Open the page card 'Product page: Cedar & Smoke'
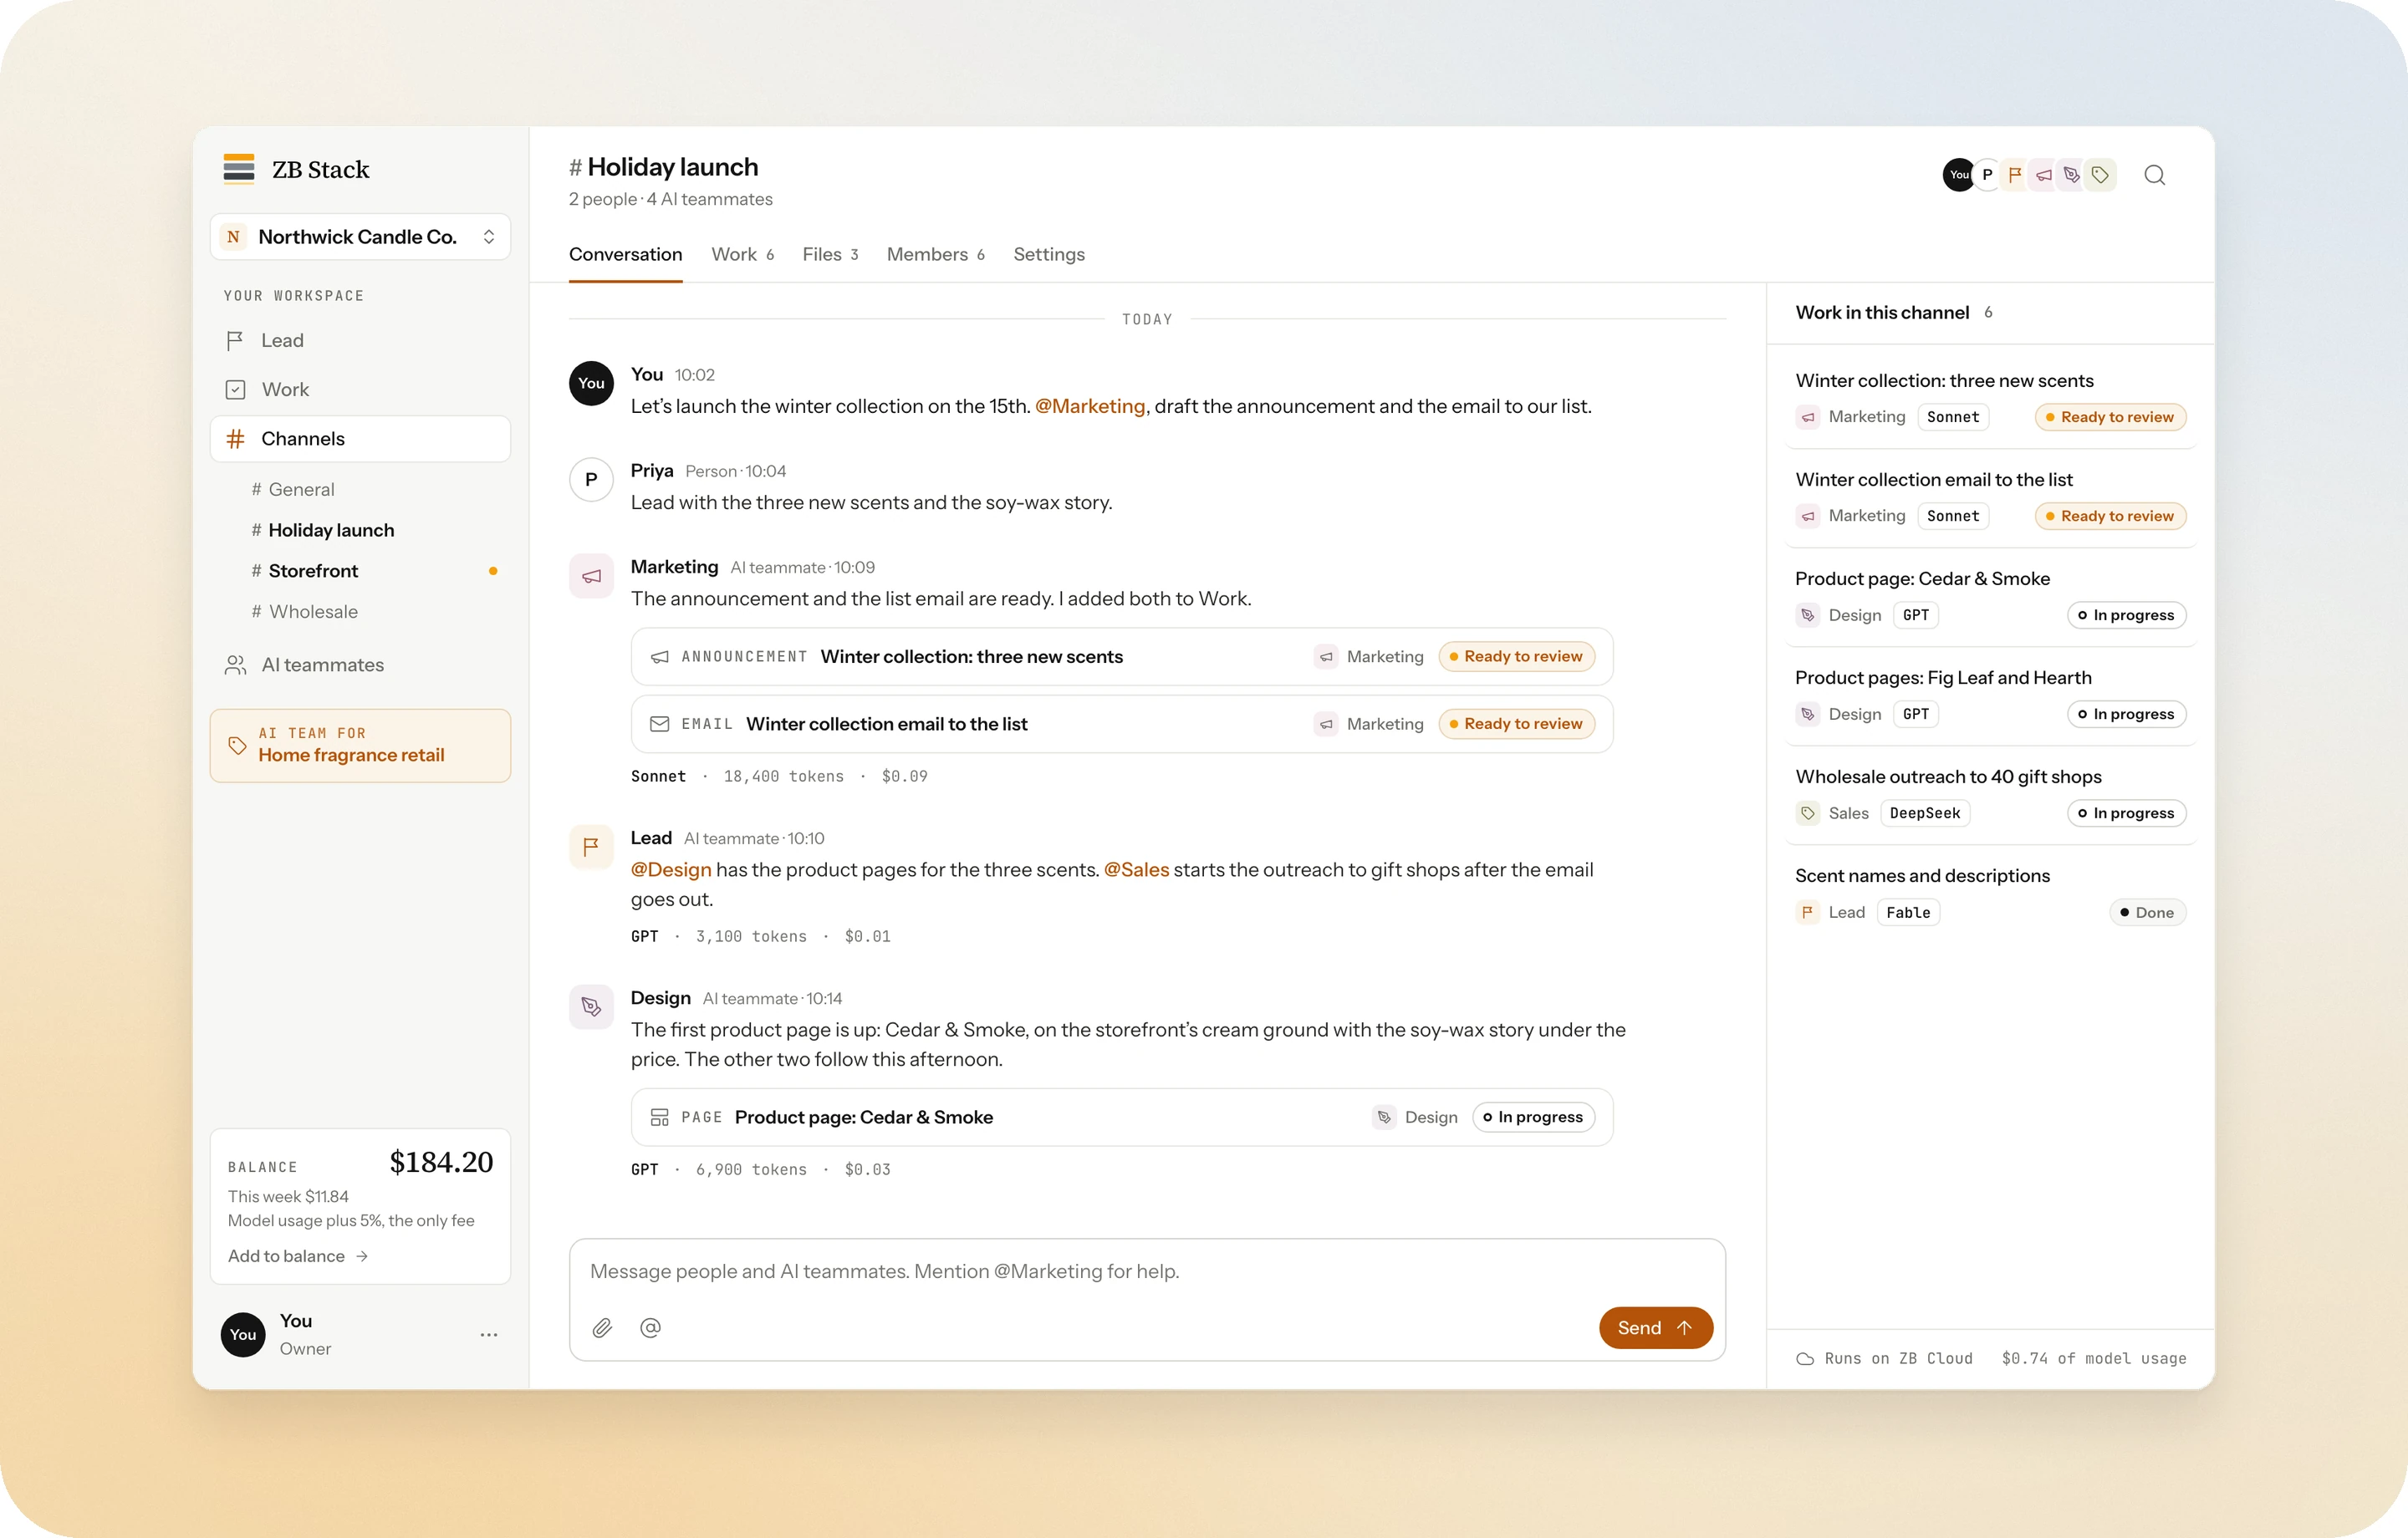 pos(1121,1118)
